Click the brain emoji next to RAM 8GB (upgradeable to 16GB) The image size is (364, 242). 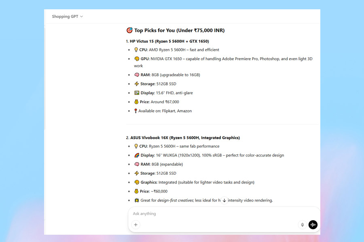point(137,75)
